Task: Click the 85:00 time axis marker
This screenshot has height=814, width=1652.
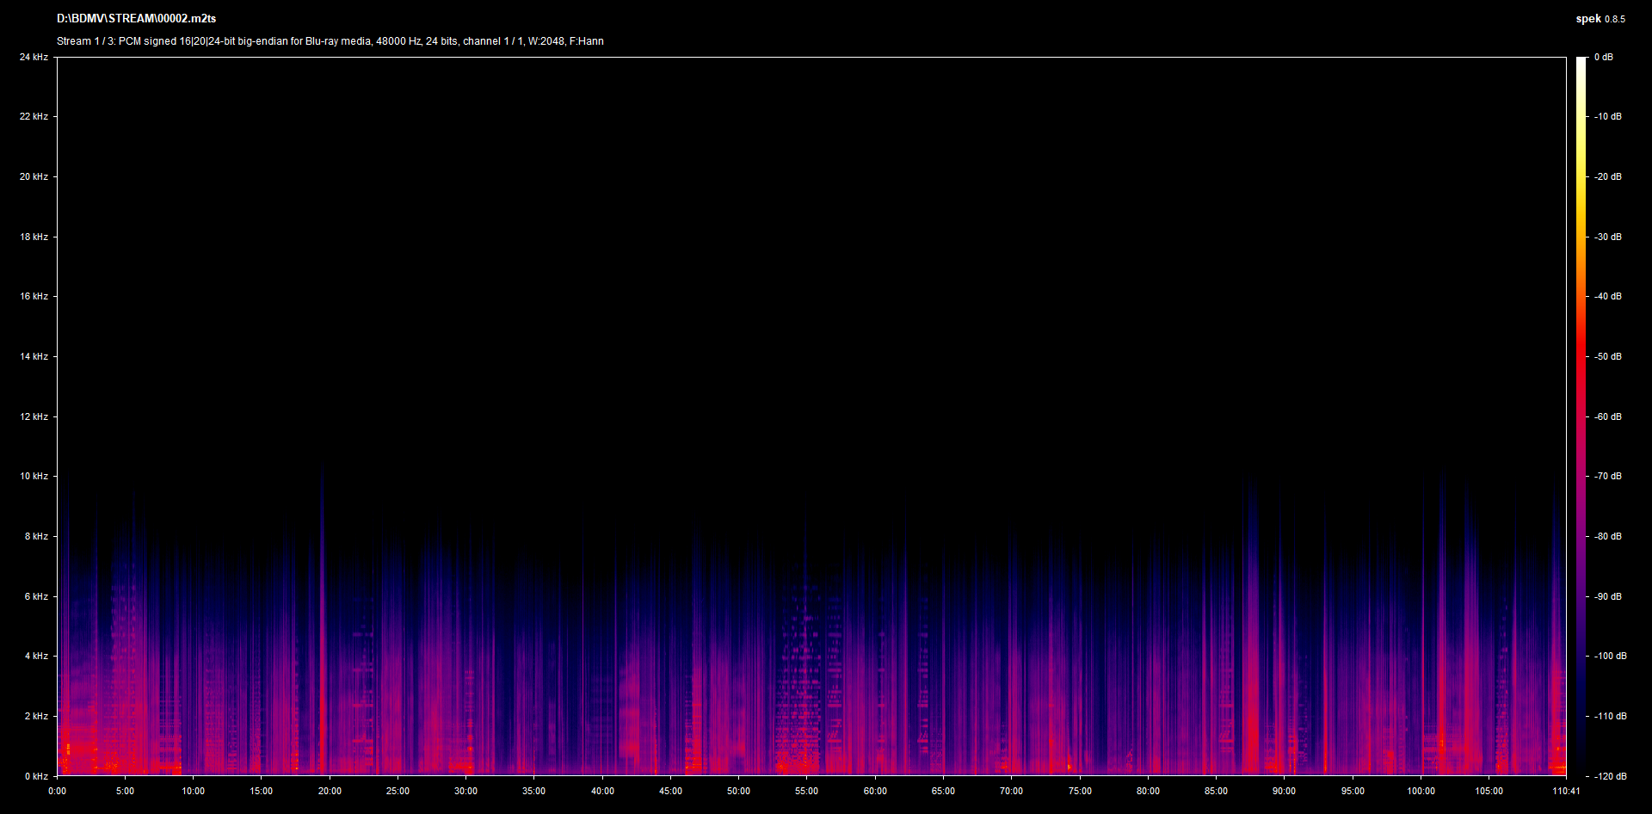Action: point(1216,791)
